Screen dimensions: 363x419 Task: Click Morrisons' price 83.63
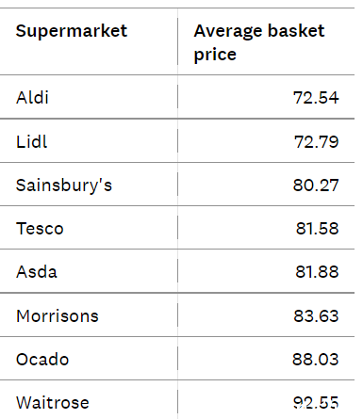point(316,315)
